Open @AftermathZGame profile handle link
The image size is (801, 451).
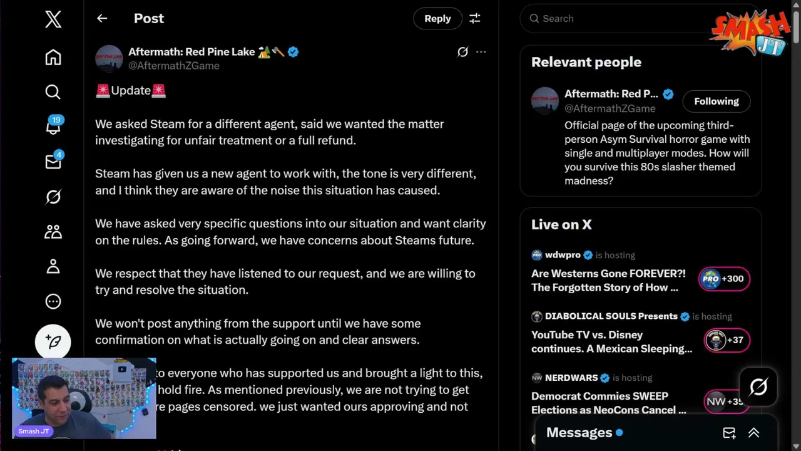pyautogui.click(x=174, y=66)
